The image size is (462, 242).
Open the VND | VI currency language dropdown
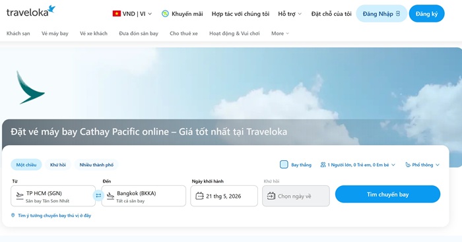point(132,14)
